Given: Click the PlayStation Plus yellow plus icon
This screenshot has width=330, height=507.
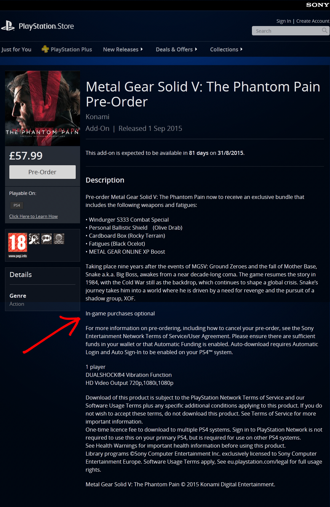Looking at the screenshot, I should click(45, 49).
